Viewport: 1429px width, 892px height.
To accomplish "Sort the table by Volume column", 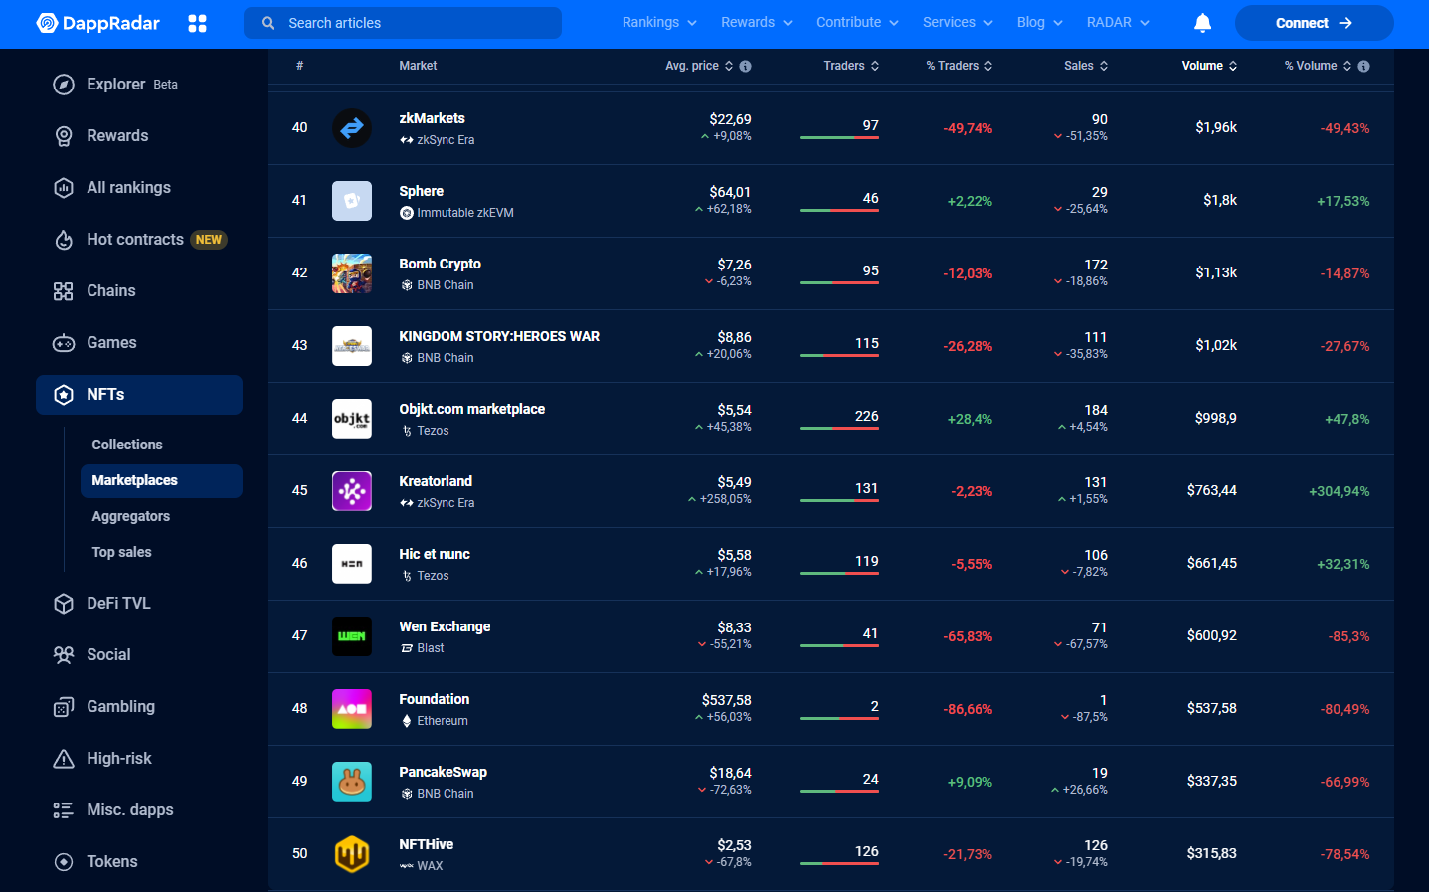I will (1209, 66).
